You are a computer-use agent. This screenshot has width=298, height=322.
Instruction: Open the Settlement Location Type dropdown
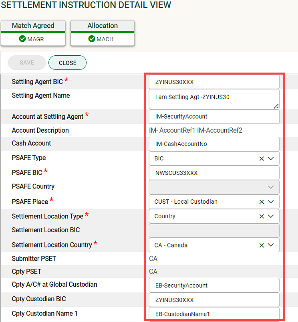(x=271, y=216)
